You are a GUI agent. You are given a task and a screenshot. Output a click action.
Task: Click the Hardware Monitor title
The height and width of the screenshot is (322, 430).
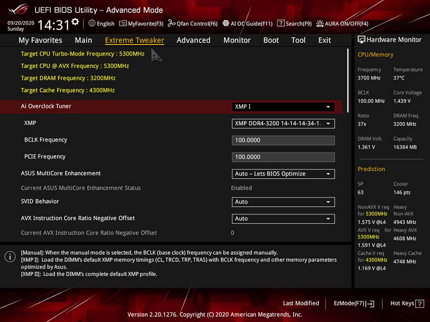coord(394,40)
